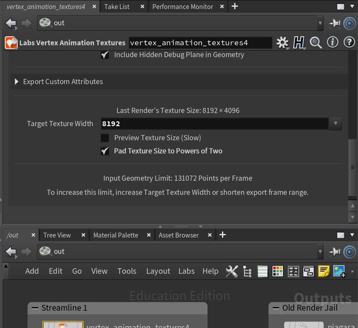This screenshot has width=358, height=328.
Task: Click the node name field vertex_animation_textures4
Action: pyautogui.click(x=200, y=43)
